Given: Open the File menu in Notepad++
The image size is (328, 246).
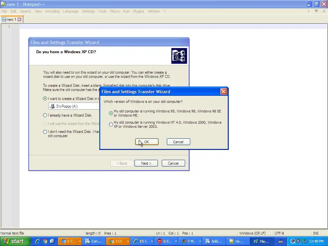Looking at the screenshot, I should pyautogui.click(x=4, y=11).
